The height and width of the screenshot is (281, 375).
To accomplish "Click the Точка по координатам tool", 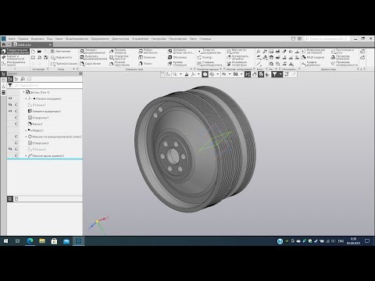I will point(209,52).
